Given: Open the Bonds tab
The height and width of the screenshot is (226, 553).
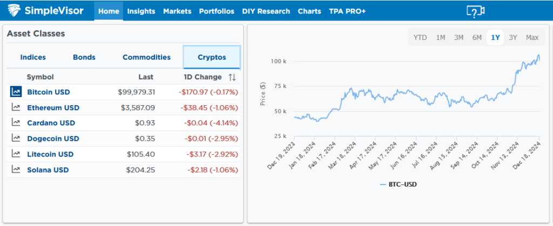Looking at the screenshot, I should (84, 57).
